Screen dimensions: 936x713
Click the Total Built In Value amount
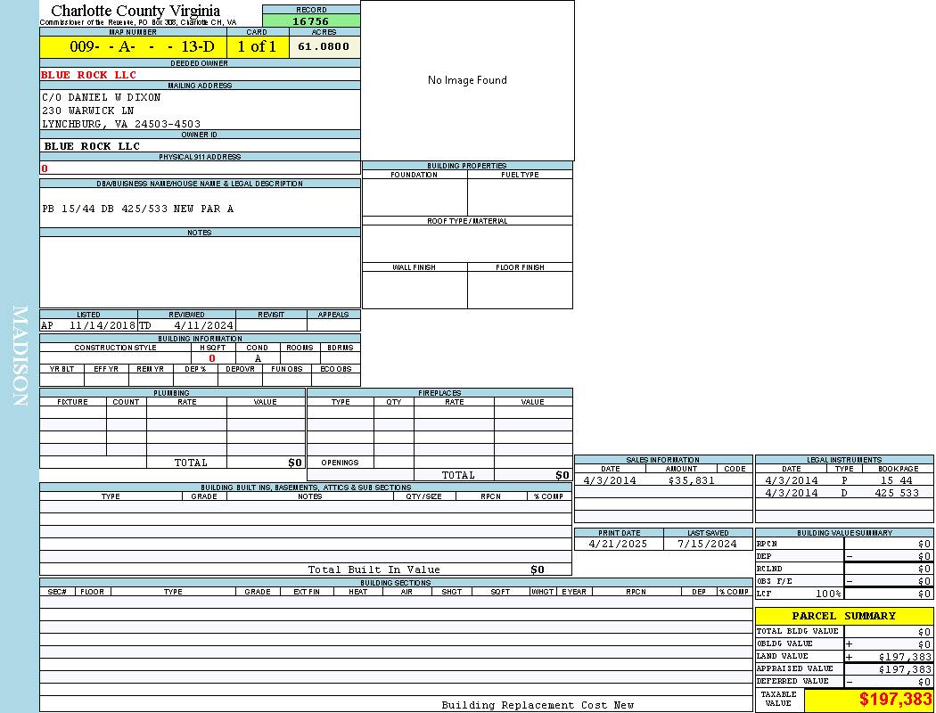(537, 570)
